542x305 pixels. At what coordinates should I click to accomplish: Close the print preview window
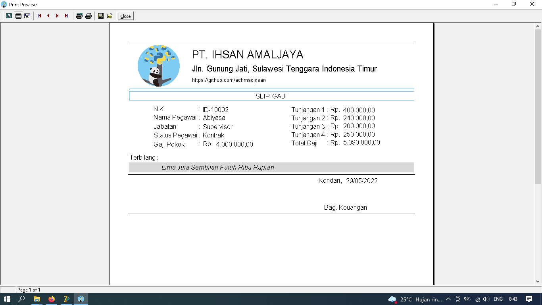click(x=125, y=16)
